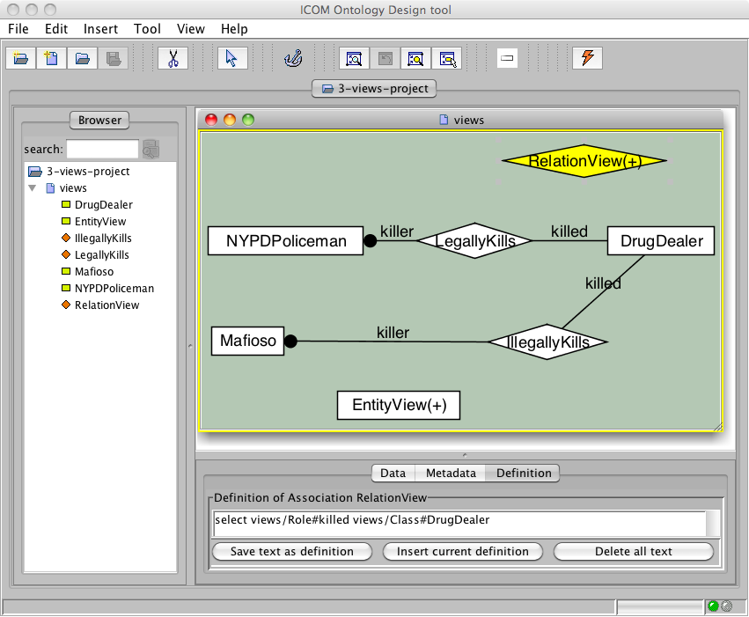Click in the definition text area
Viewport: 749px width, 617px height.
(459, 524)
